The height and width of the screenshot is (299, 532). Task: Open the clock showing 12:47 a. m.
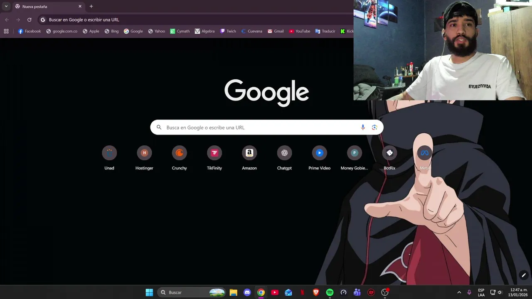[x=518, y=292]
